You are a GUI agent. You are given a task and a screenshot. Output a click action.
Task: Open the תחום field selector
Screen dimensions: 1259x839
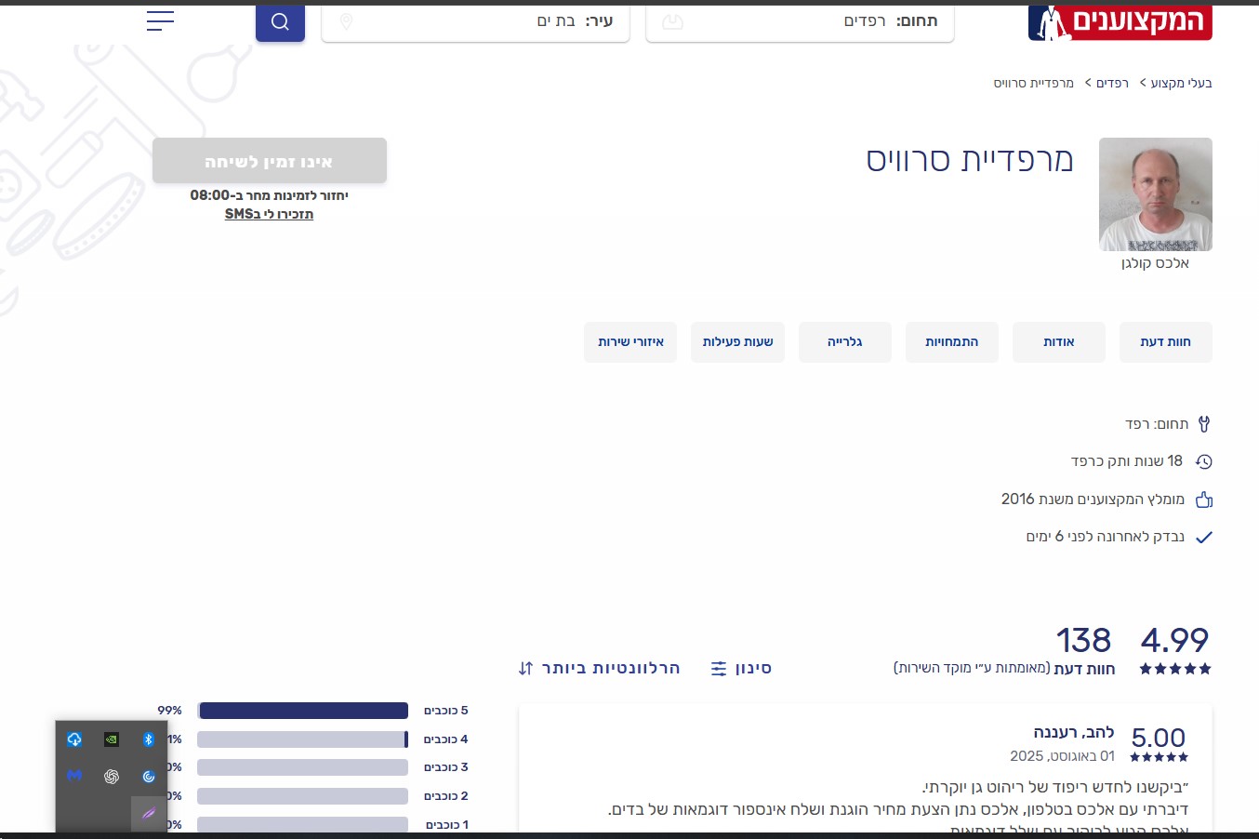800,21
